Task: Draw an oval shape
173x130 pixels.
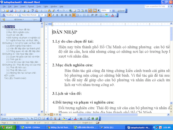Action: point(39,119)
